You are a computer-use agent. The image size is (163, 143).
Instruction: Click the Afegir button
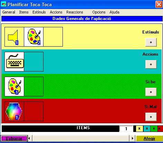pyautogui.click(x=149, y=139)
